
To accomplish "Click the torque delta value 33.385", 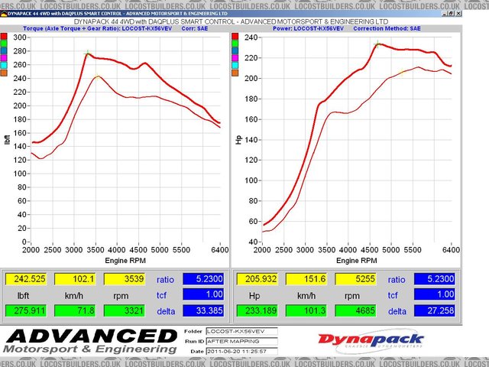I will coord(206,311).
